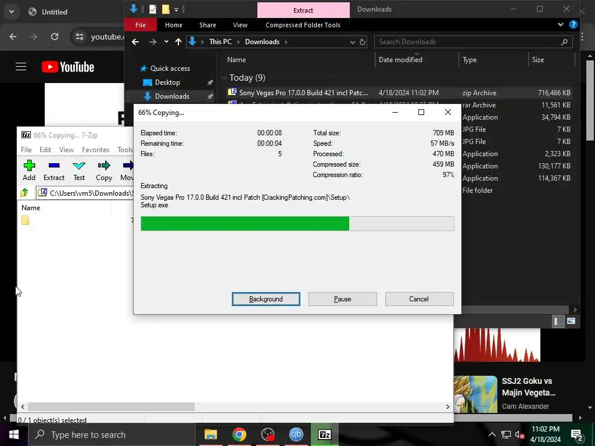Click the new folder icon in Explorer titlebar
Screen dimensions: 595x446
click(x=166, y=9)
